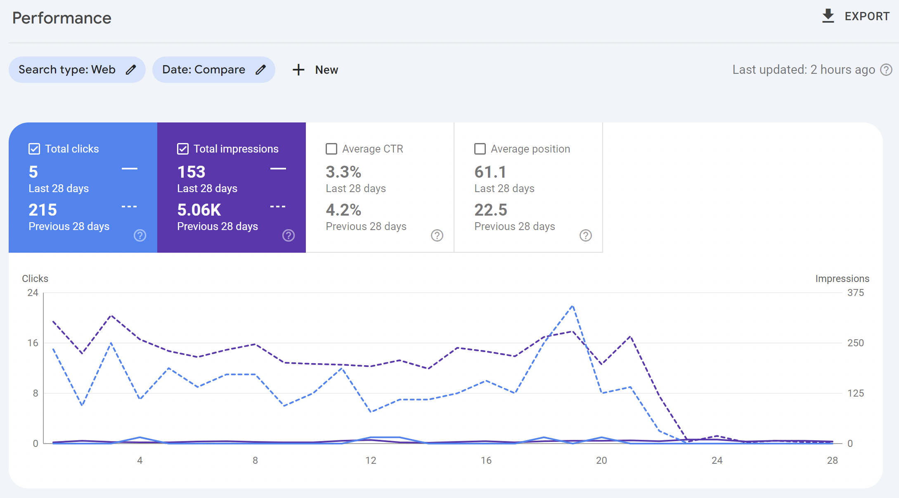Click the solid line legend in clicks card

(130, 169)
